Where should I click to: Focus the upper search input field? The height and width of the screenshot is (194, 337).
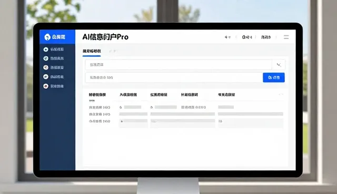179,65
